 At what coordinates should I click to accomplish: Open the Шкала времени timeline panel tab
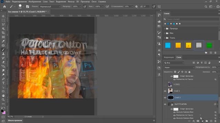pos(15,121)
